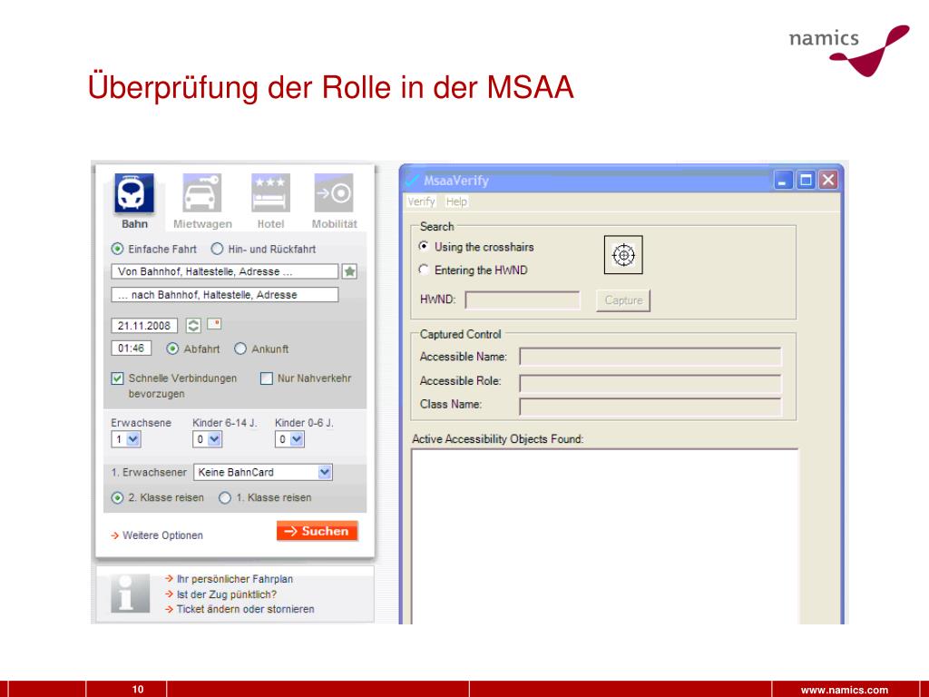Click the date stepper arrows icon
The image size is (929, 697).
193,326
